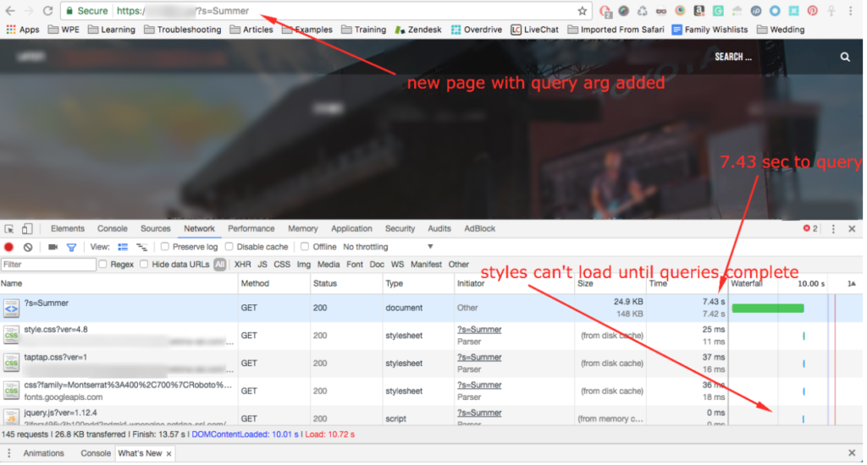Click the website search magnifier icon
Viewport: 867px width, 465px height.
point(844,57)
